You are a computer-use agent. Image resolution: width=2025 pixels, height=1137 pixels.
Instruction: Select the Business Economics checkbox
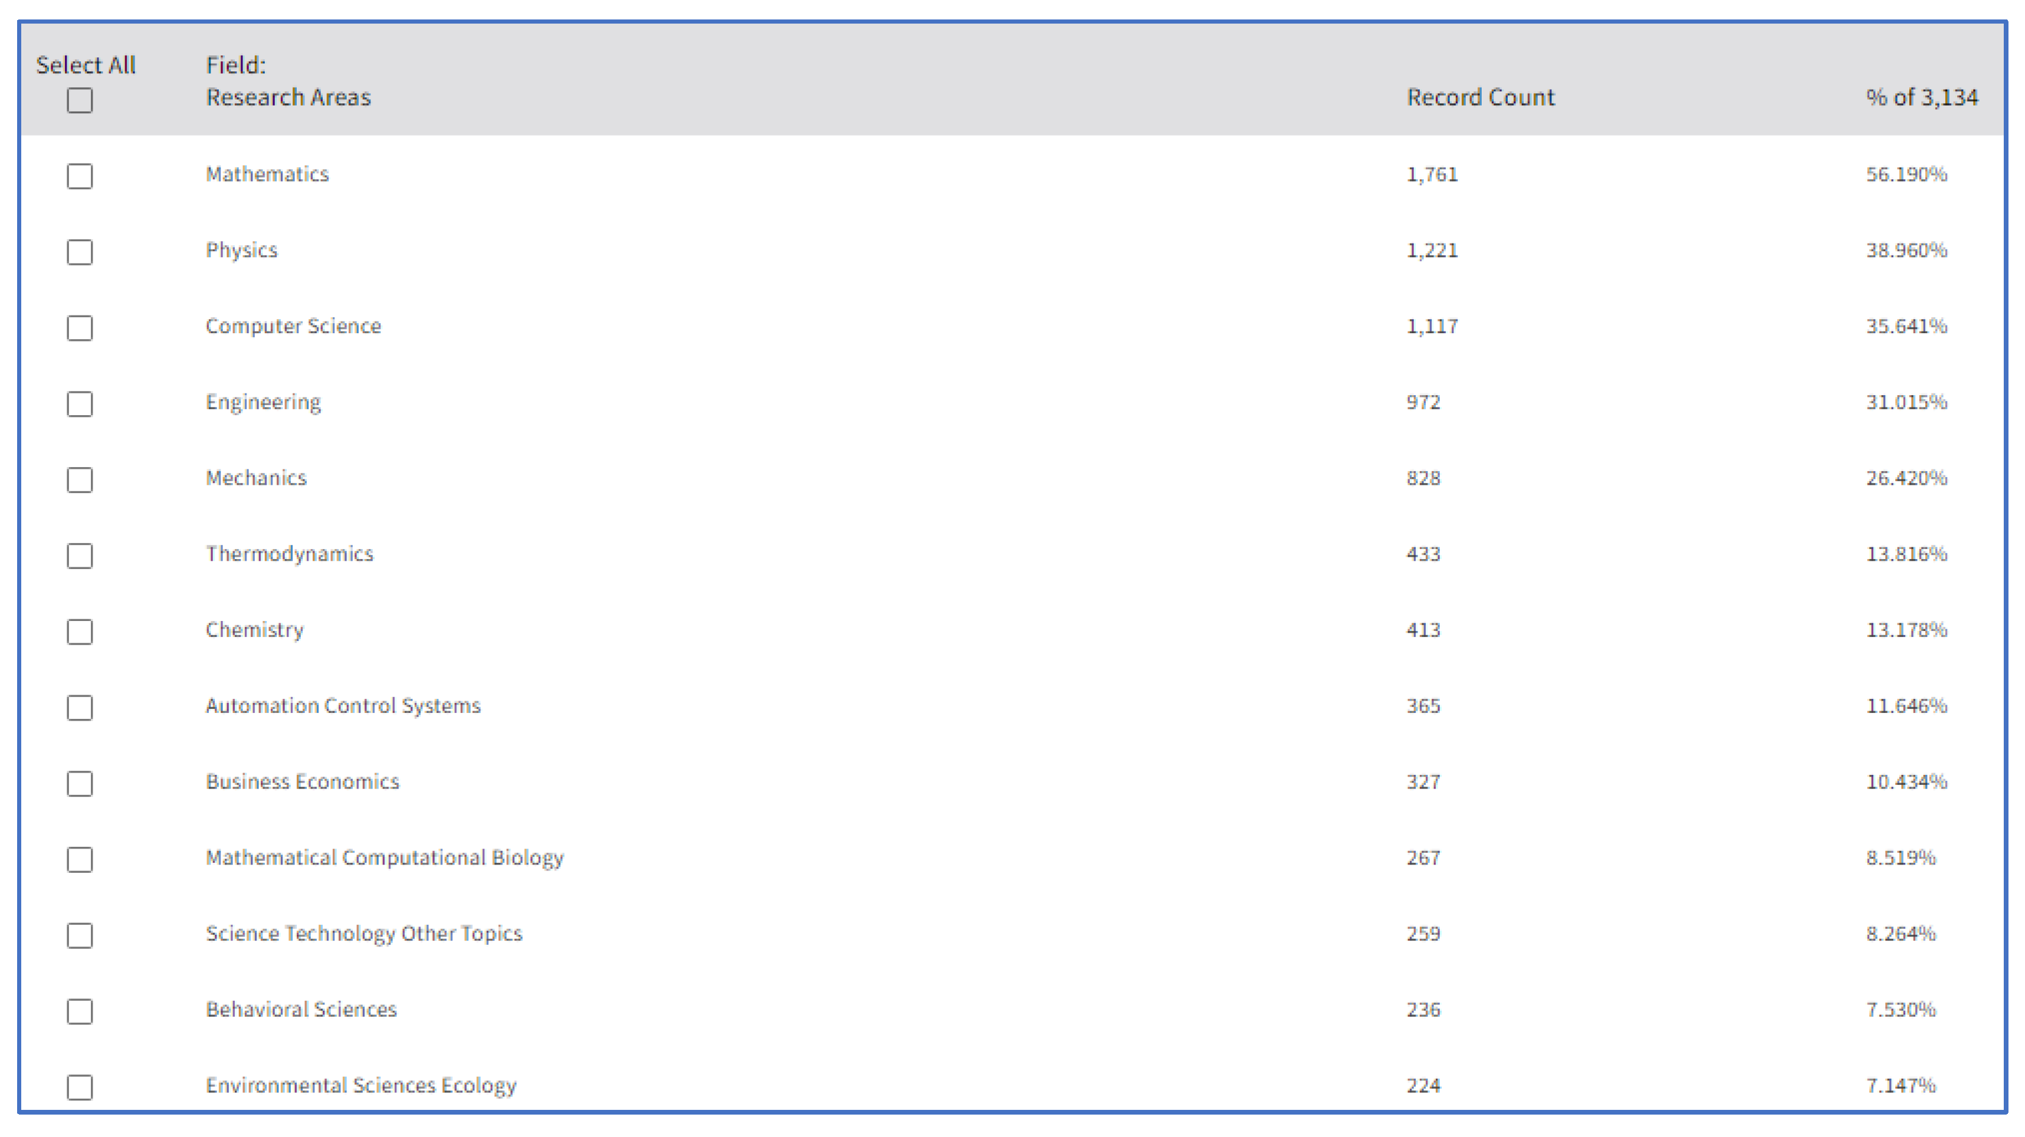pos(80,783)
